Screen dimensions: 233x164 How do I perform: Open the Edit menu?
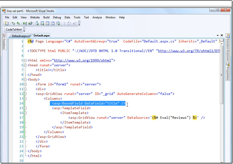click(15, 17)
